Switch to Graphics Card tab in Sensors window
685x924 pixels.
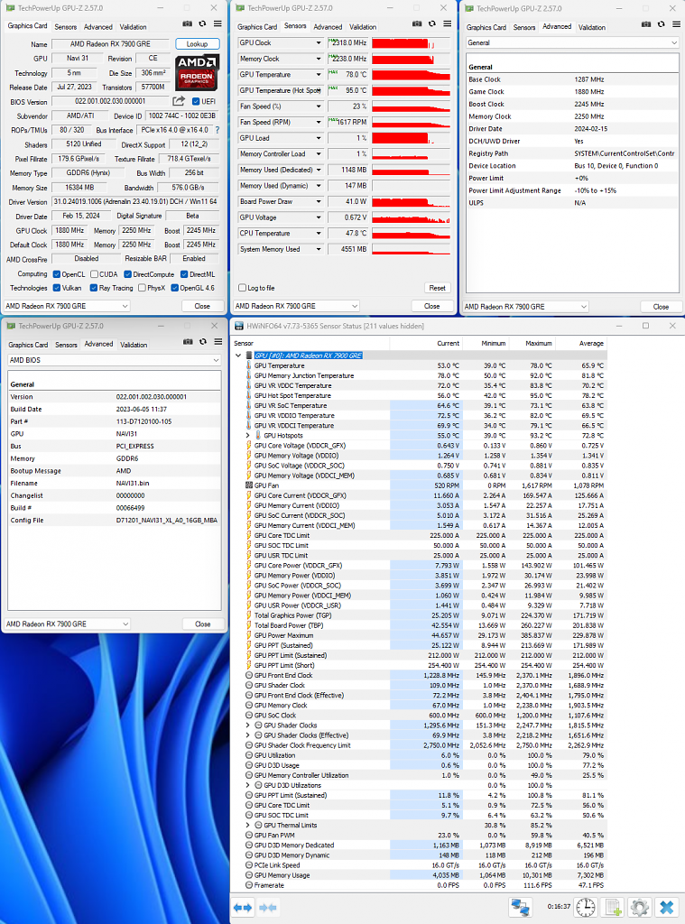click(257, 27)
